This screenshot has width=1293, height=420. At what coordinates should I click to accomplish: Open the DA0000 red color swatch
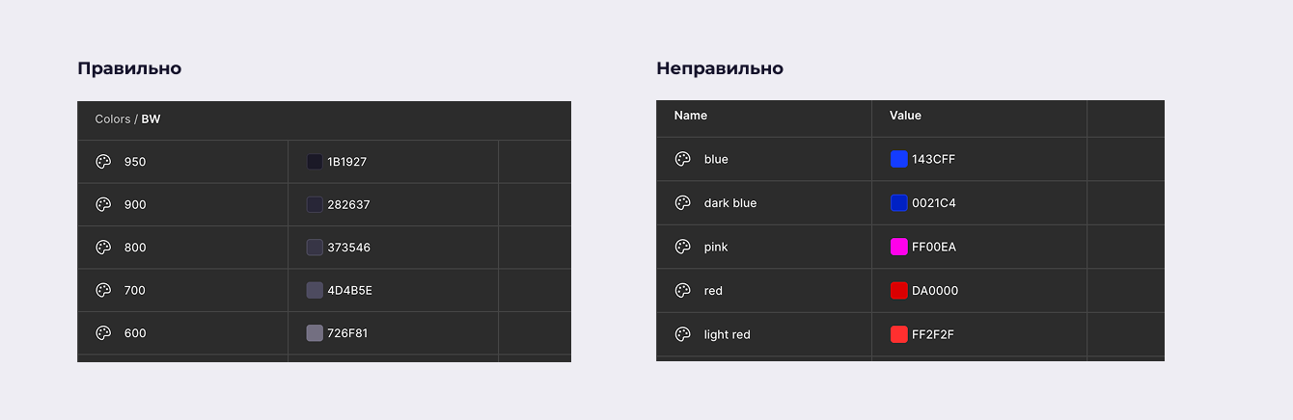pyautogui.click(x=899, y=290)
